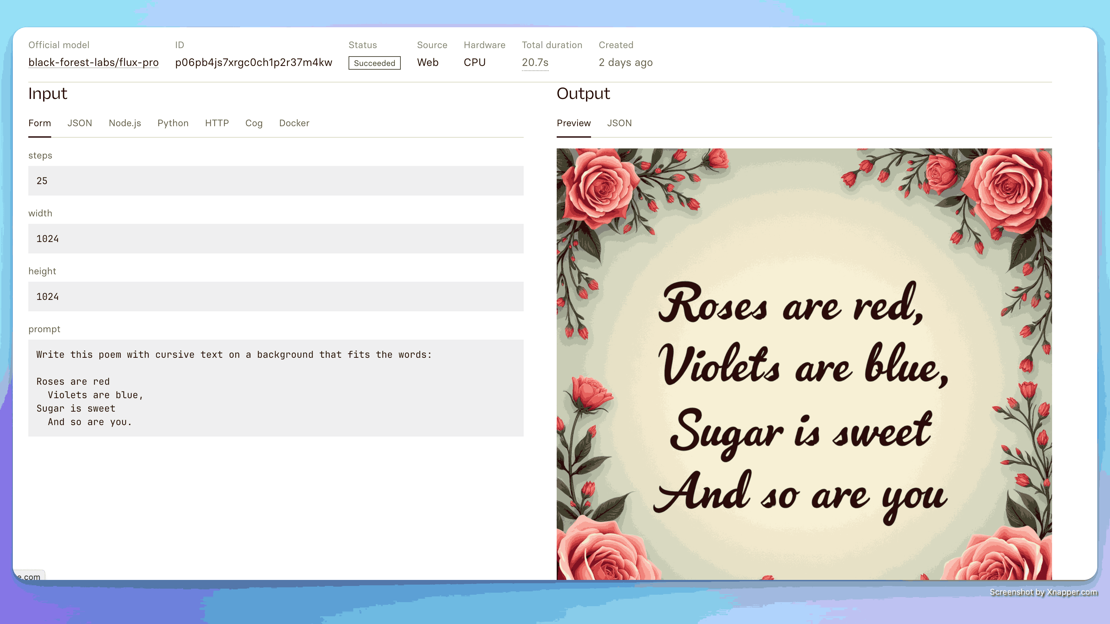Open the black-forest-labs/flux-pro model link
The image size is (1110, 624).
[x=93, y=63]
